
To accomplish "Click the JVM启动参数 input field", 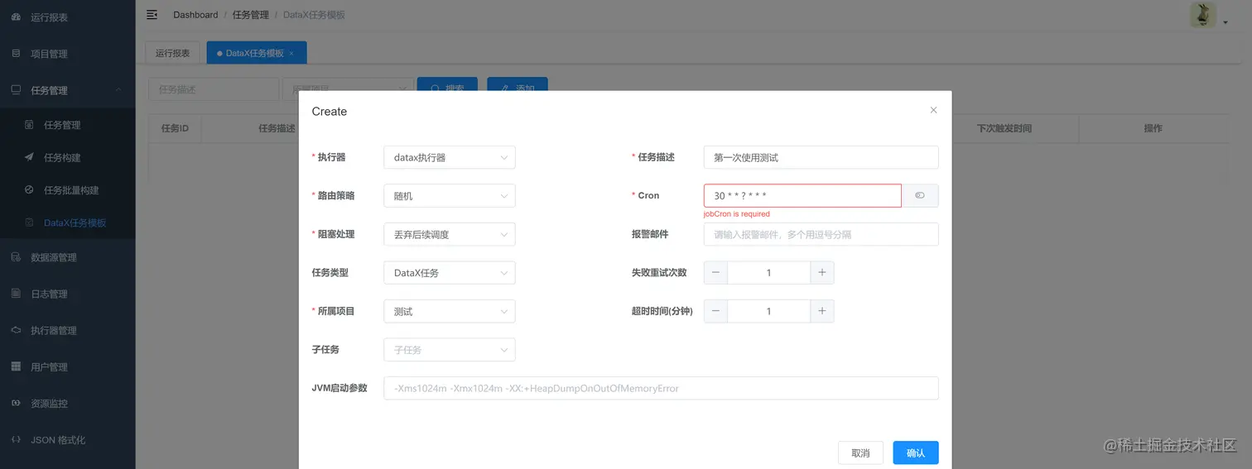I will [661, 388].
